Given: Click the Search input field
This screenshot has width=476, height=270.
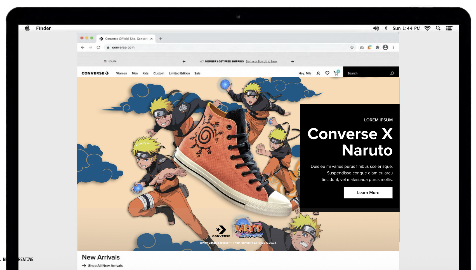Looking at the screenshot, I should pos(367,73).
